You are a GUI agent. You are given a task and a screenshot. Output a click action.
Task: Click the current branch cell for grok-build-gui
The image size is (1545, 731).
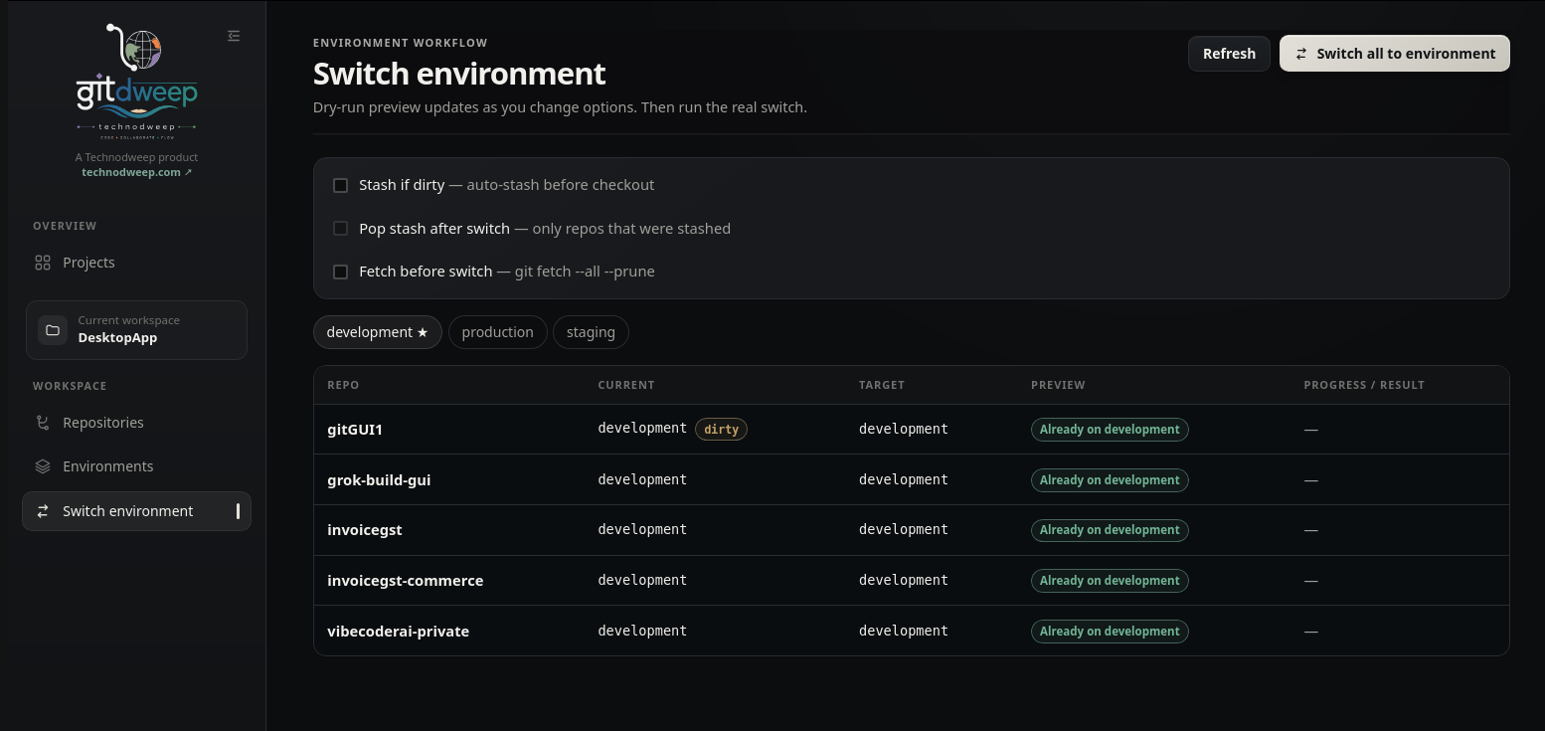tap(642, 479)
